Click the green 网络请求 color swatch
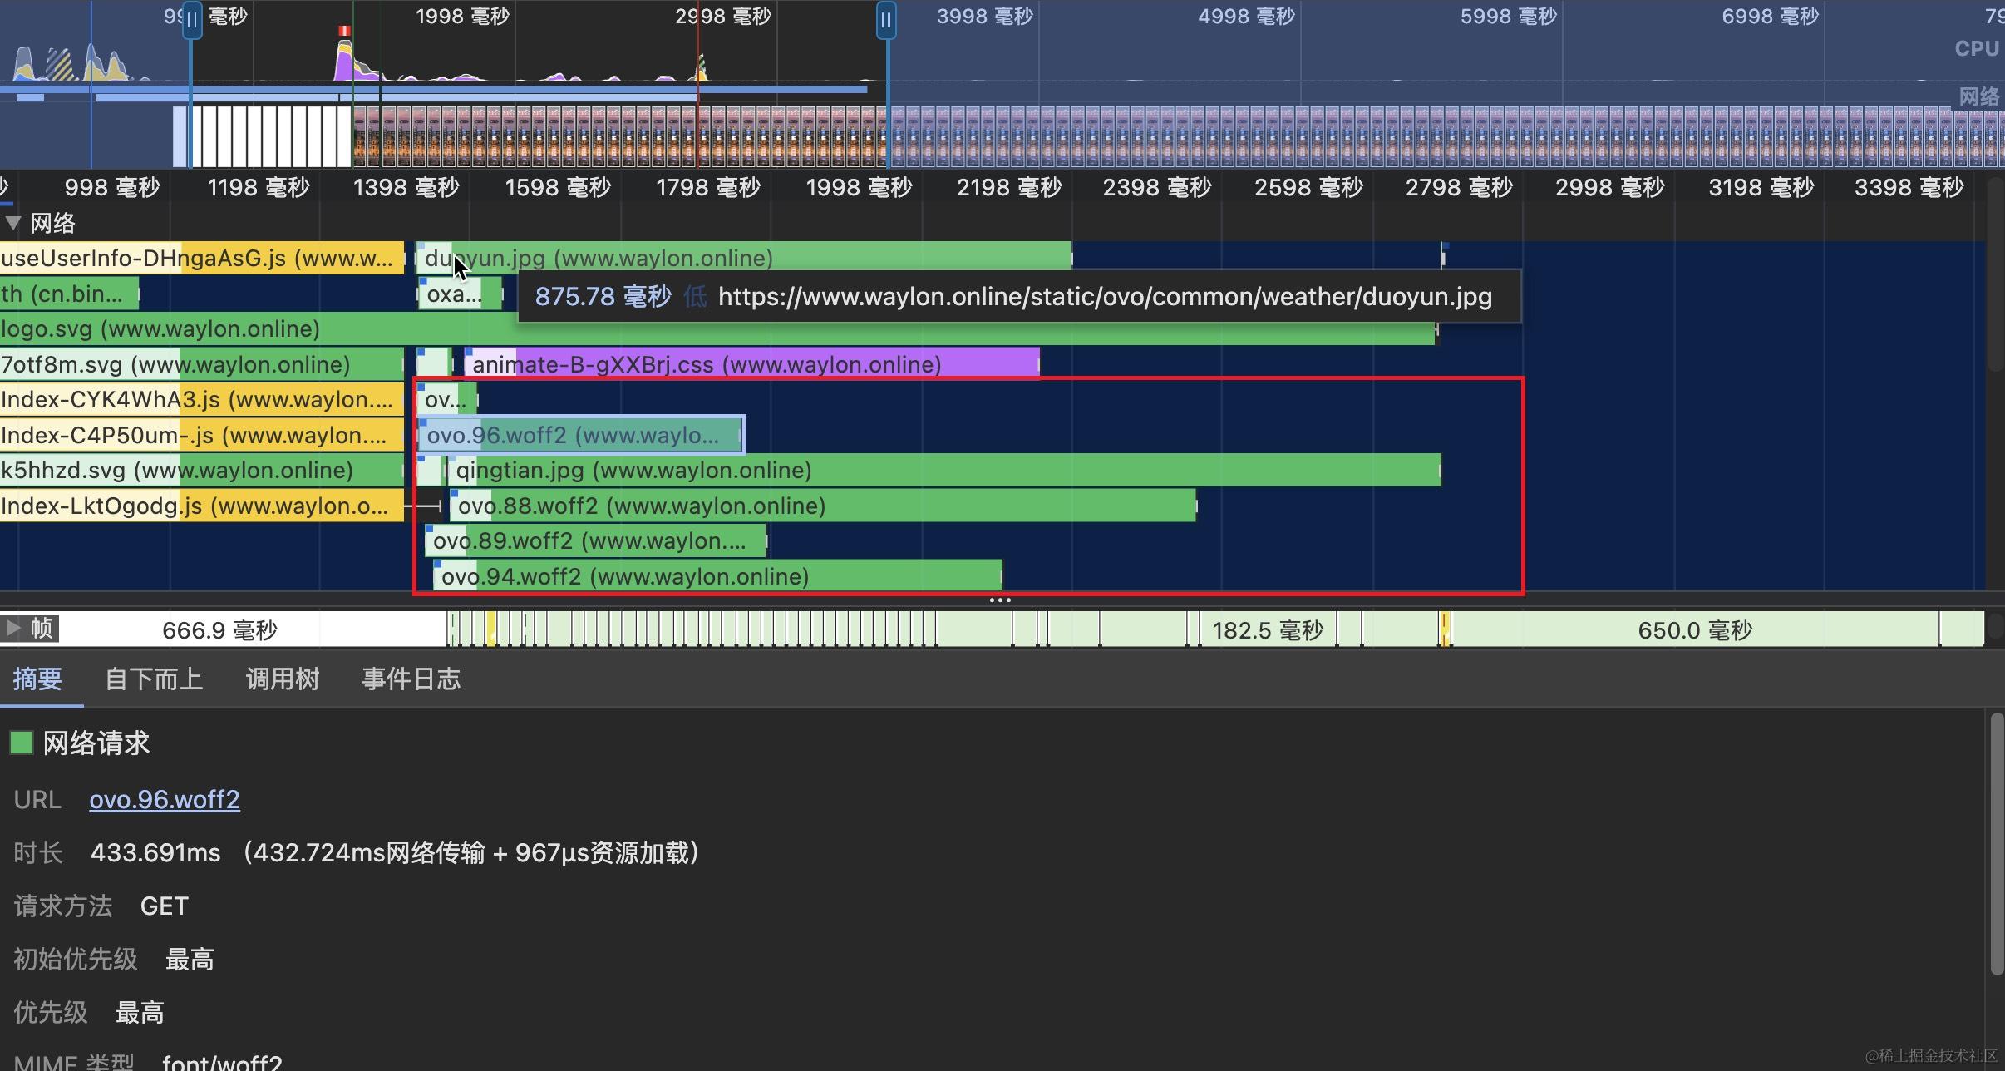 pyautogui.click(x=22, y=743)
